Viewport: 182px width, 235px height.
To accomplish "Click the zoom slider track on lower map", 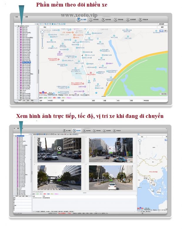I will click(x=140, y=148).
